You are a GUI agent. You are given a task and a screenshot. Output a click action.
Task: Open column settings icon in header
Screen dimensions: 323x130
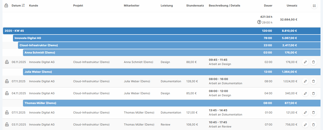(x=314, y=6)
